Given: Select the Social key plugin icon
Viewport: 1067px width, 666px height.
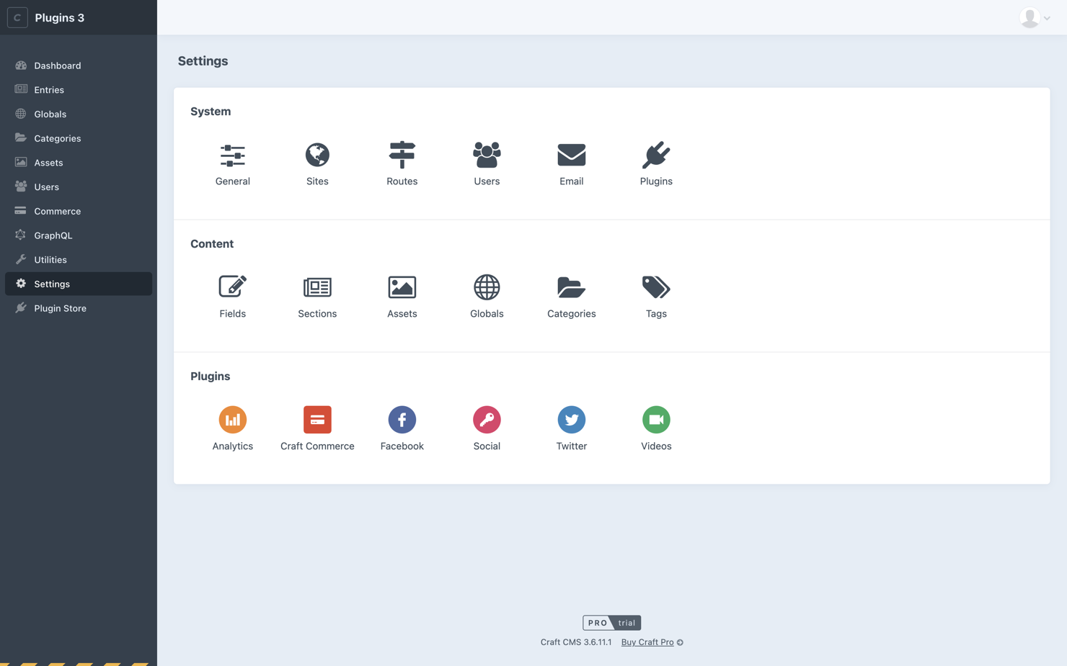Looking at the screenshot, I should [486, 419].
